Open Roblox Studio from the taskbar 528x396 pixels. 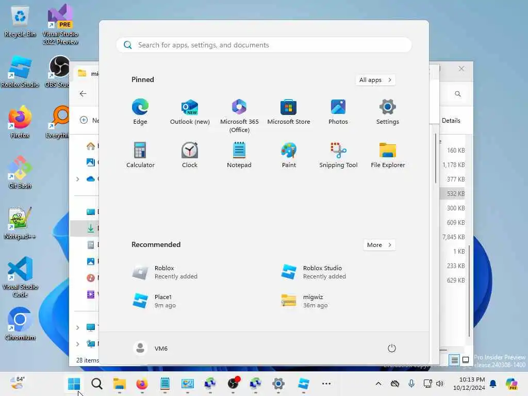pyautogui.click(x=303, y=384)
